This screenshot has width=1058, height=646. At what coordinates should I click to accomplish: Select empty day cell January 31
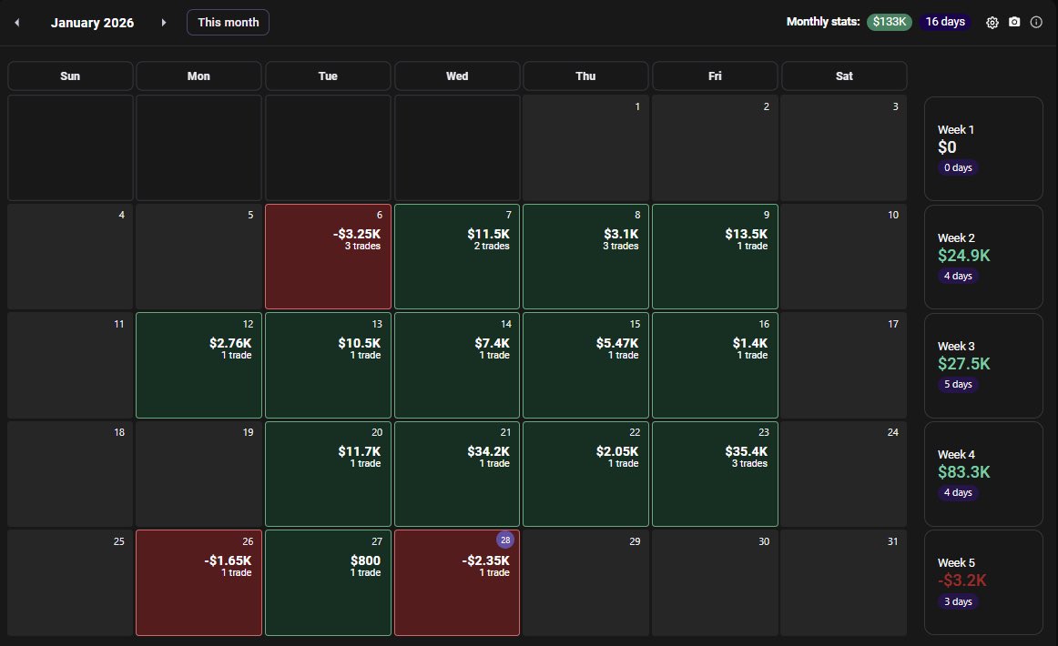coord(844,582)
